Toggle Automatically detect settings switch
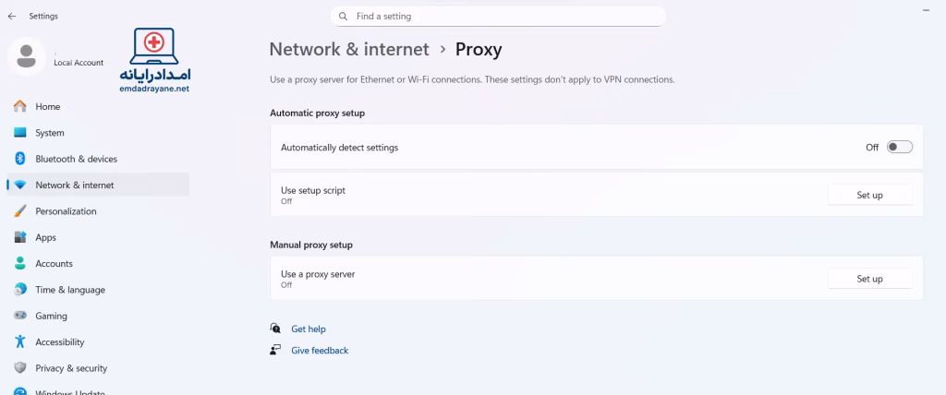The image size is (946, 395). click(x=899, y=147)
